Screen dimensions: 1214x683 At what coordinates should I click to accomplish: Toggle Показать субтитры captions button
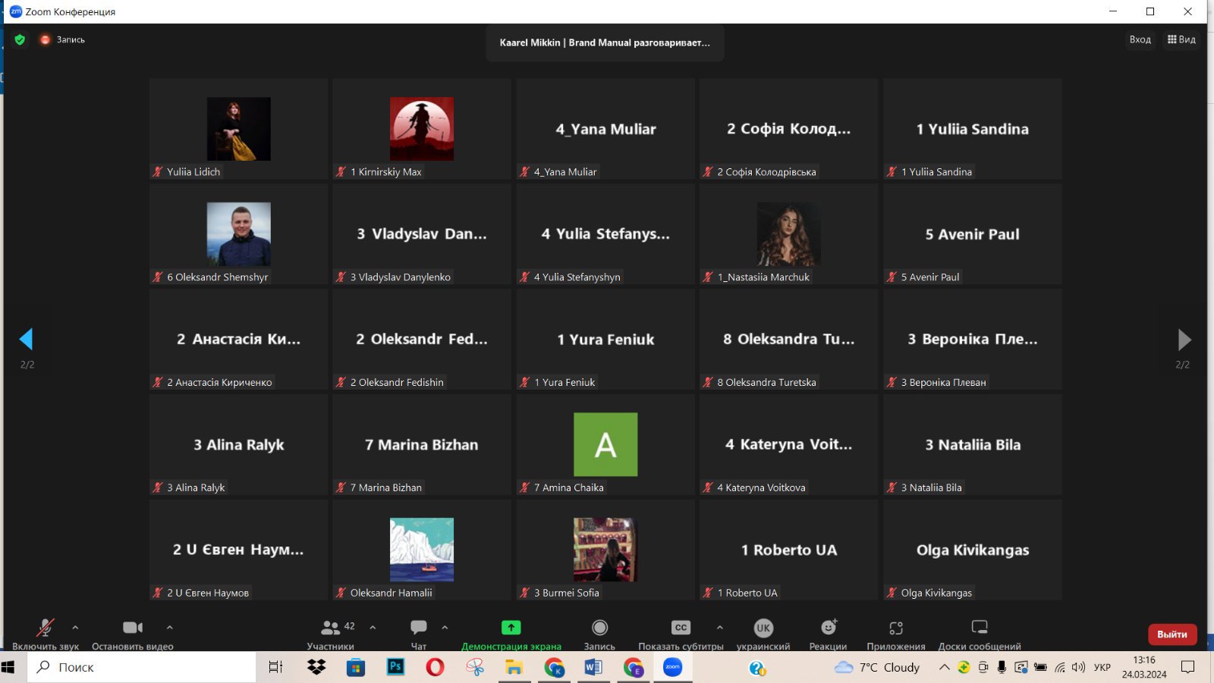point(681,634)
